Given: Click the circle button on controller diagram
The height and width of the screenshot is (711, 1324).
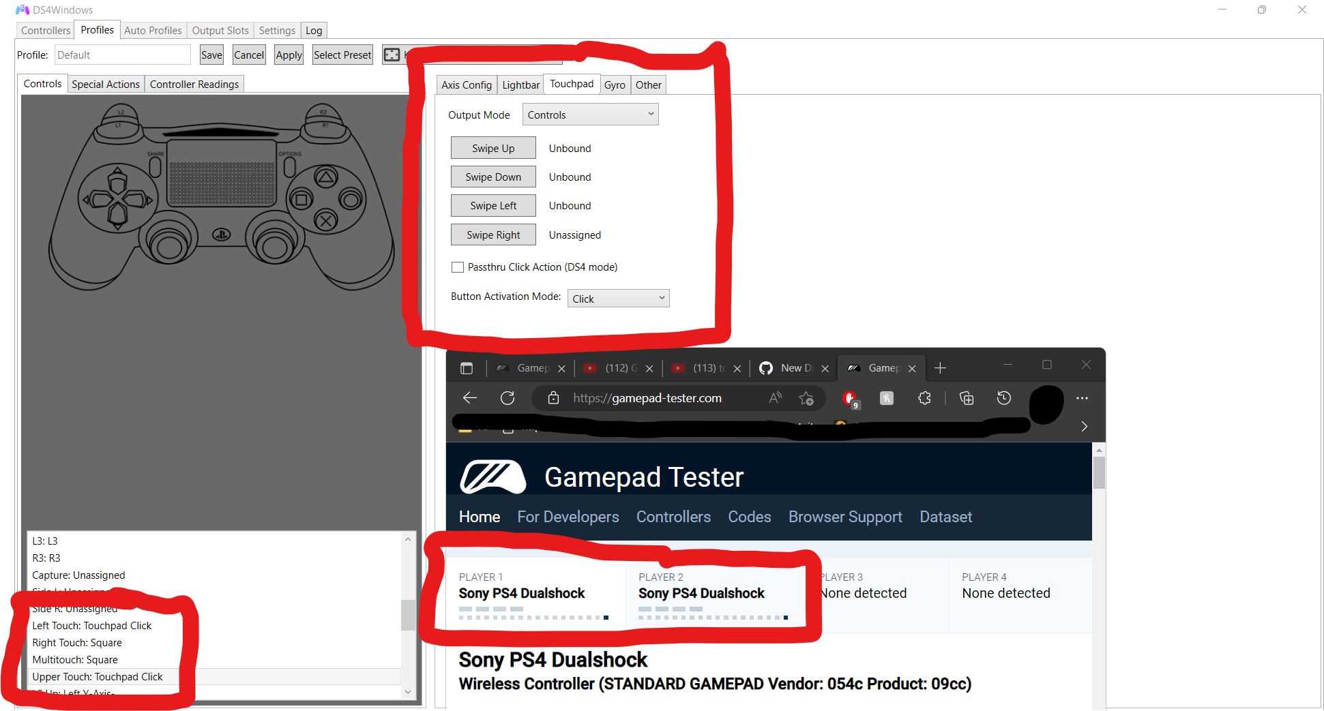Looking at the screenshot, I should point(350,200).
